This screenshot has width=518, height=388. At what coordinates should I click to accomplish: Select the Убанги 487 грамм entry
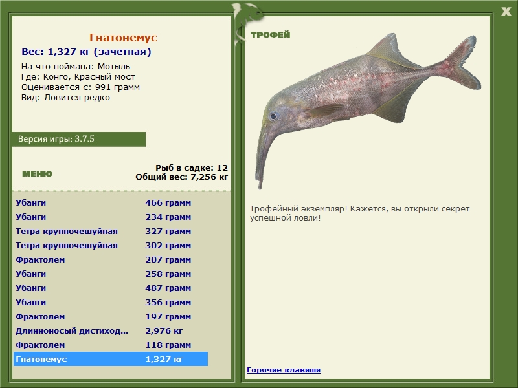[x=111, y=288]
